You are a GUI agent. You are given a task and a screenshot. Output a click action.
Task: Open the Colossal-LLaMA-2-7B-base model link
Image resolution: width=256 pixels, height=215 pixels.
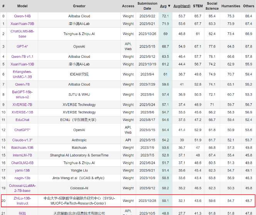pos(22,188)
